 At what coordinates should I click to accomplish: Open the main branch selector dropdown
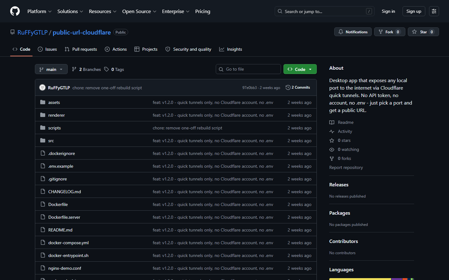pos(51,69)
